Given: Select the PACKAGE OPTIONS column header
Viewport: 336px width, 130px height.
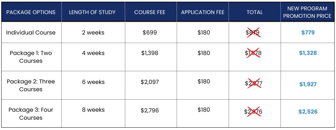Looking at the screenshot, I should pyautogui.click(x=31, y=12).
